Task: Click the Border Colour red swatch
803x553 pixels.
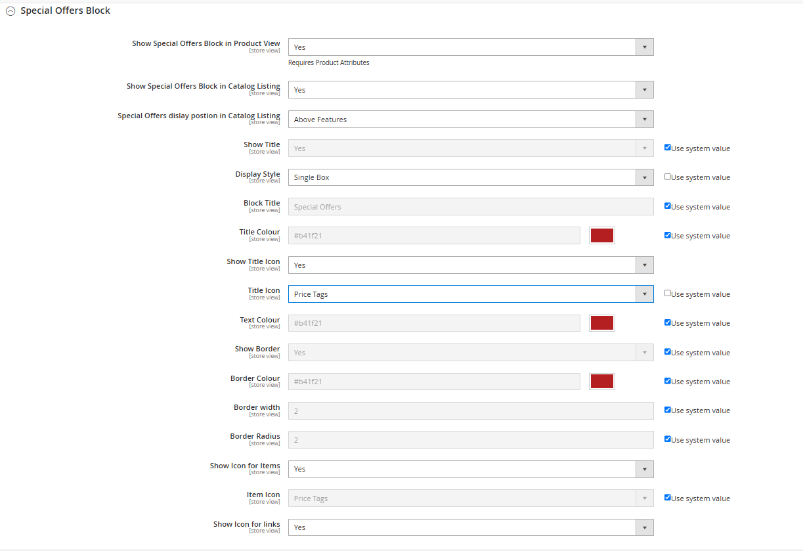Action: pyautogui.click(x=601, y=382)
